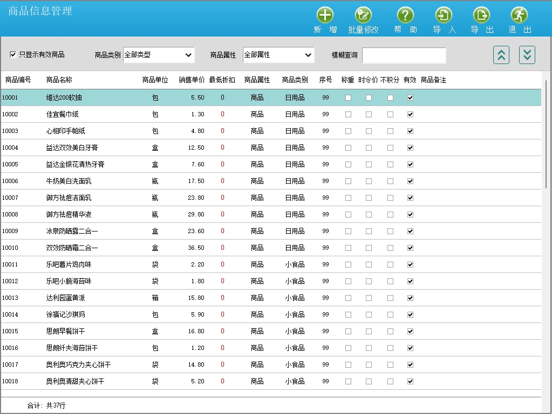Click the vertical scrollbar of the product table
The image size is (552, 414).
pos(546,135)
